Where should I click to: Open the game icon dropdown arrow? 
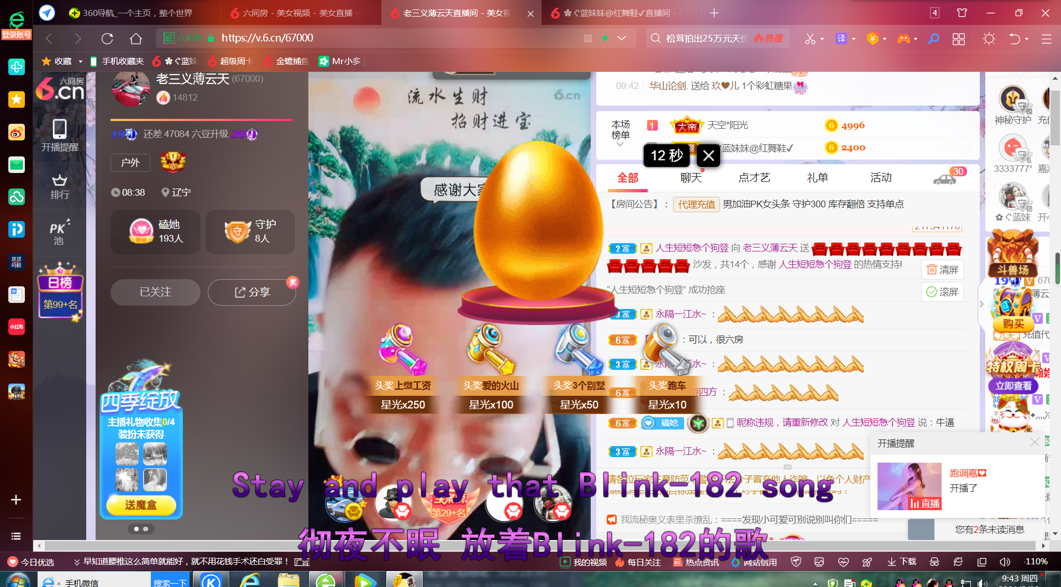click(916, 39)
